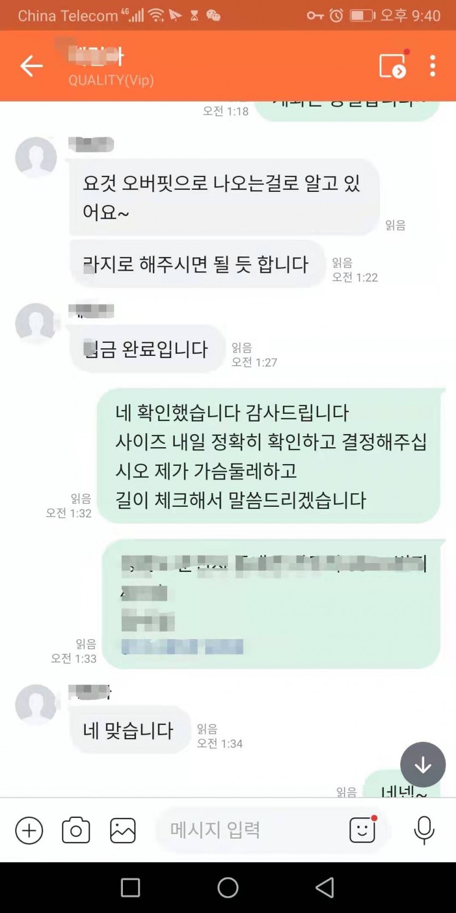Tap the Android back triangle button
Screen dimensions: 456x913
pos(324,888)
